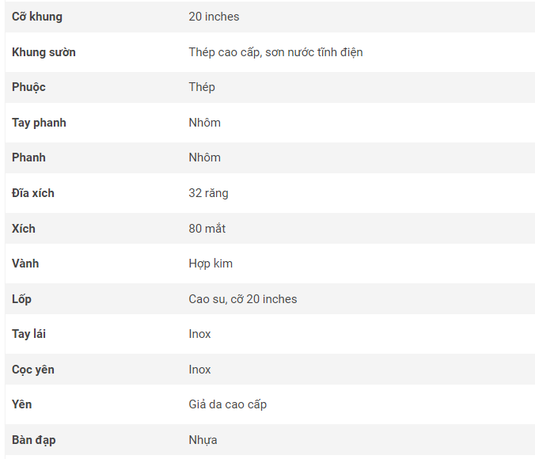535x459 pixels.
Task: Select the "Tay phanh" label
Action: 39,123
